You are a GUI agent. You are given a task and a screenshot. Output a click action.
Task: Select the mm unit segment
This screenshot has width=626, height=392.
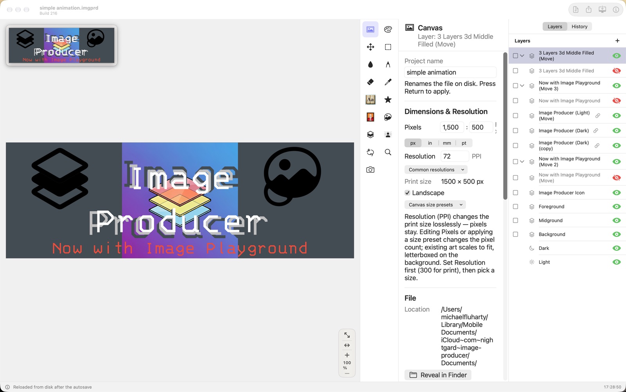tap(447, 143)
